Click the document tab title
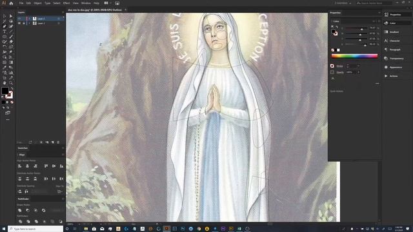413x232 pixels. (95, 10)
